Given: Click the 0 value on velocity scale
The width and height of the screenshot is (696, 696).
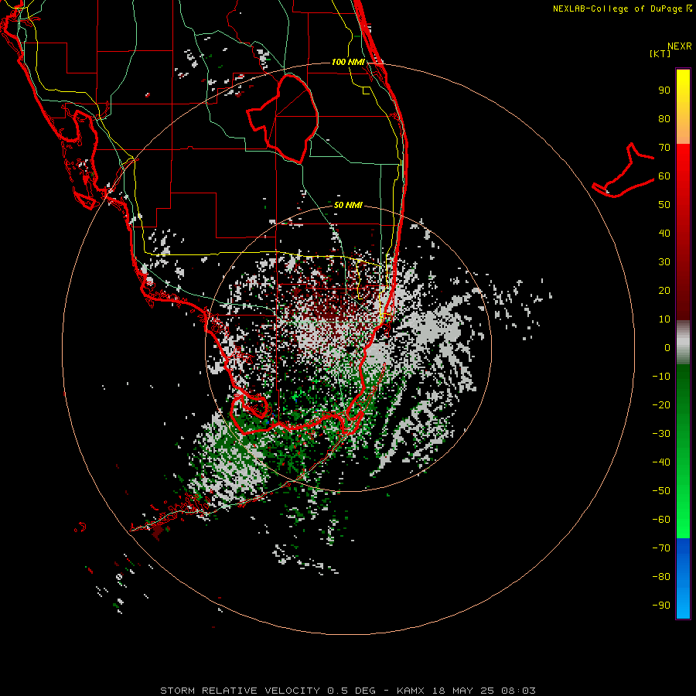Looking at the screenshot, I should tap(667, 348).
